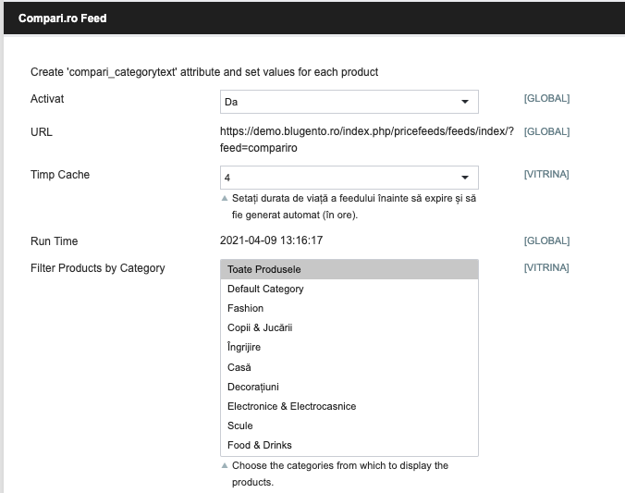Click the URL field label
625x493 pixels.
[42, 132]
